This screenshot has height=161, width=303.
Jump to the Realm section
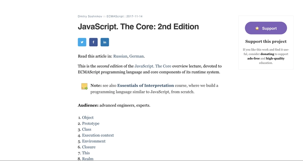point(88,159)
